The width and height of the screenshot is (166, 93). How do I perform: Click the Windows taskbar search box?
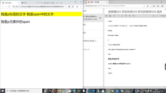point(24,91)
